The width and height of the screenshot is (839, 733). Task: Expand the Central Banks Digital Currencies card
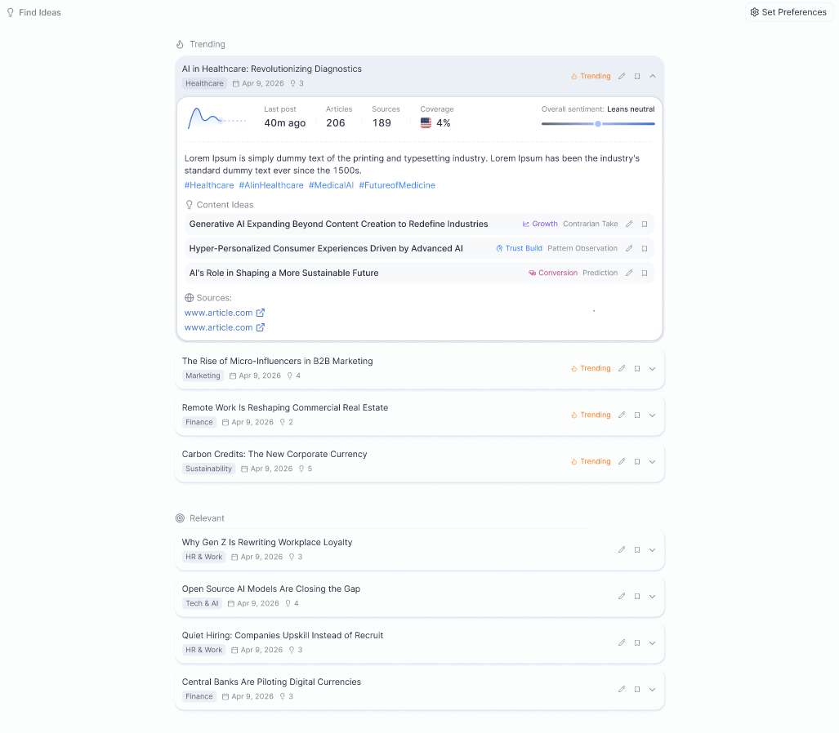652,689
